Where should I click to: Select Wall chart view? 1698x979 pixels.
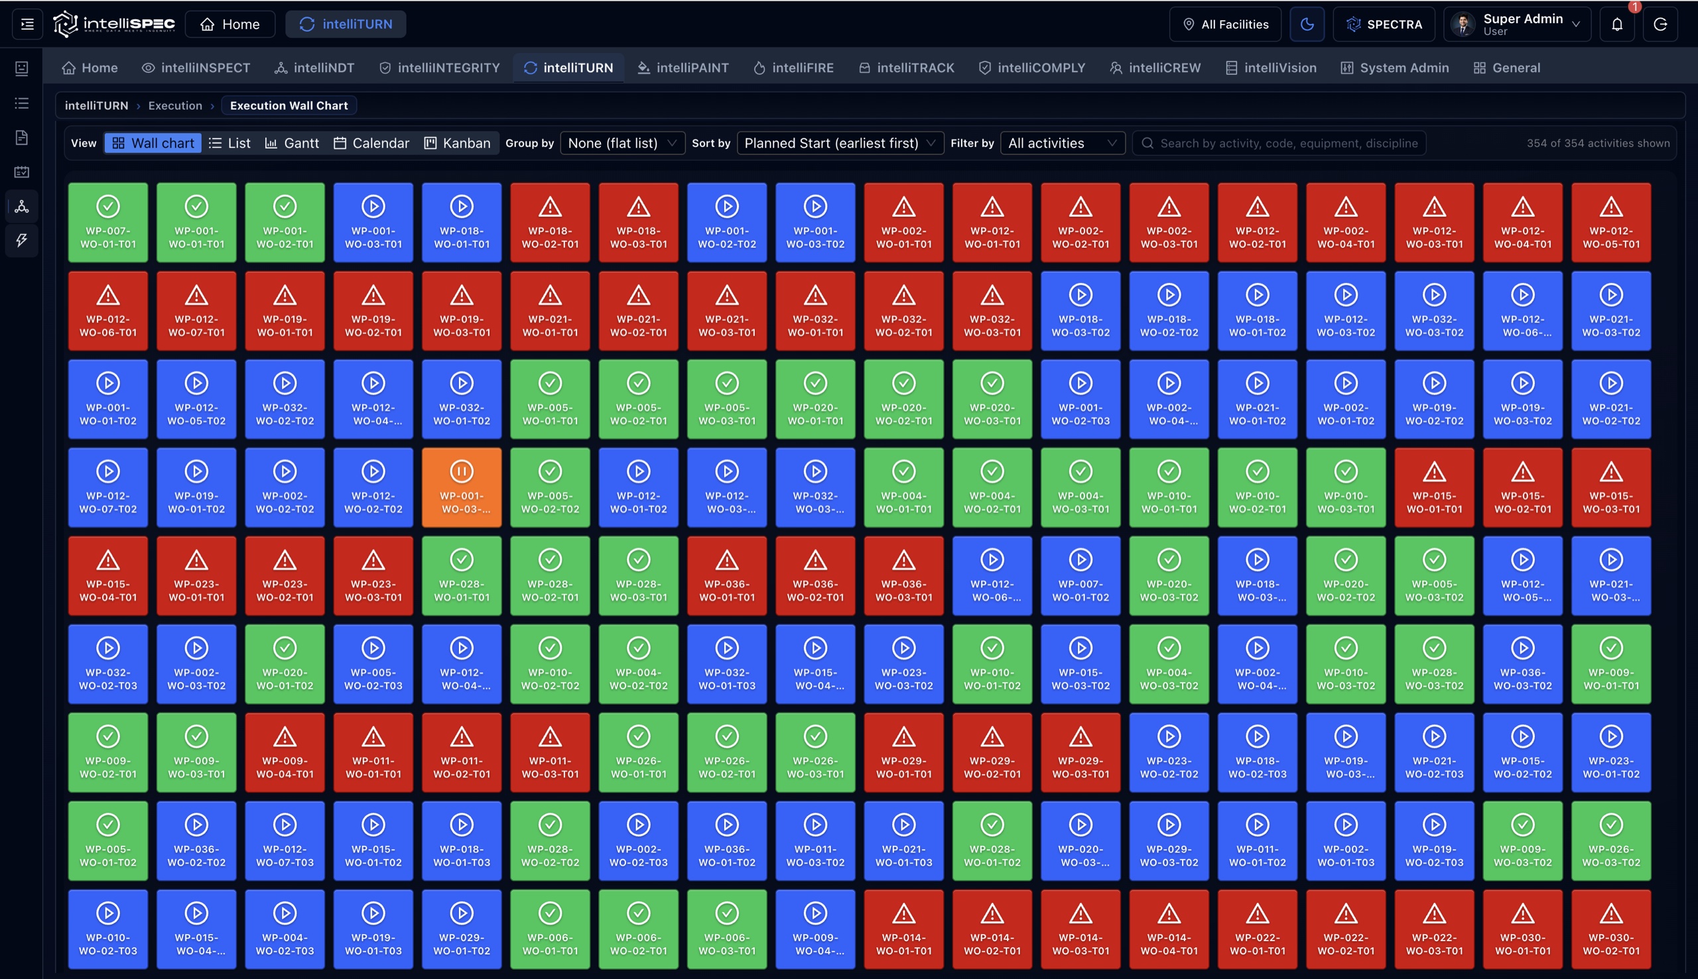pos(153,143)
